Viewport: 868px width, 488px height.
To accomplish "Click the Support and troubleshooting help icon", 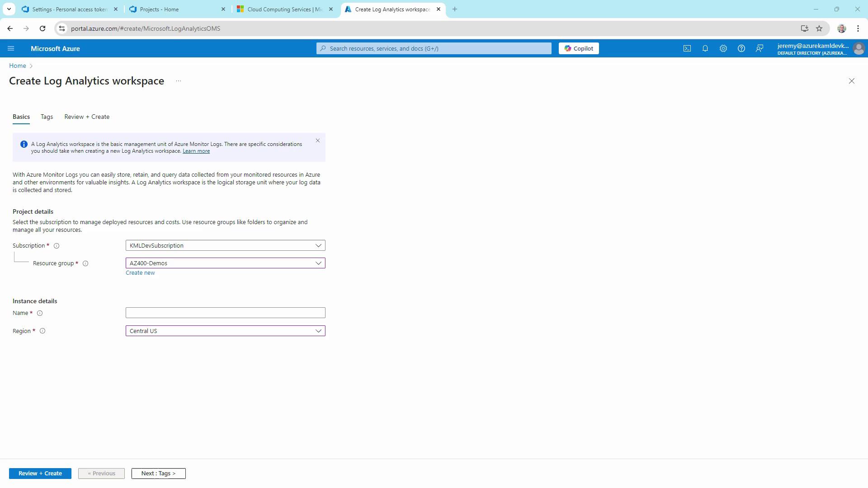I will [x=741, y=48].
